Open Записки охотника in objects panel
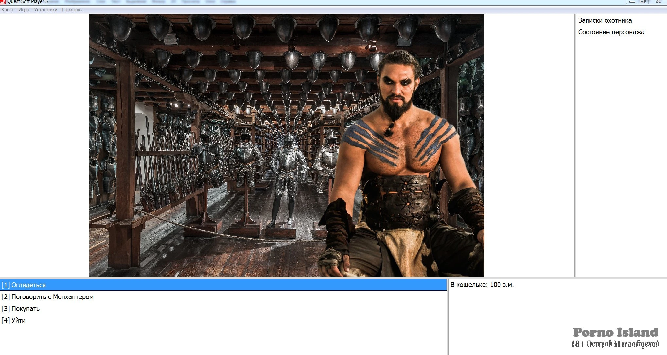 point(605,20)
